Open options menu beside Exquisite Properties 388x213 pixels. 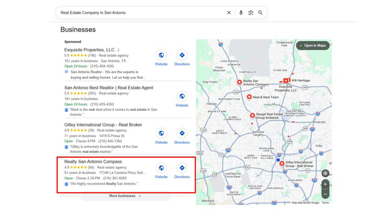[118, 50]
